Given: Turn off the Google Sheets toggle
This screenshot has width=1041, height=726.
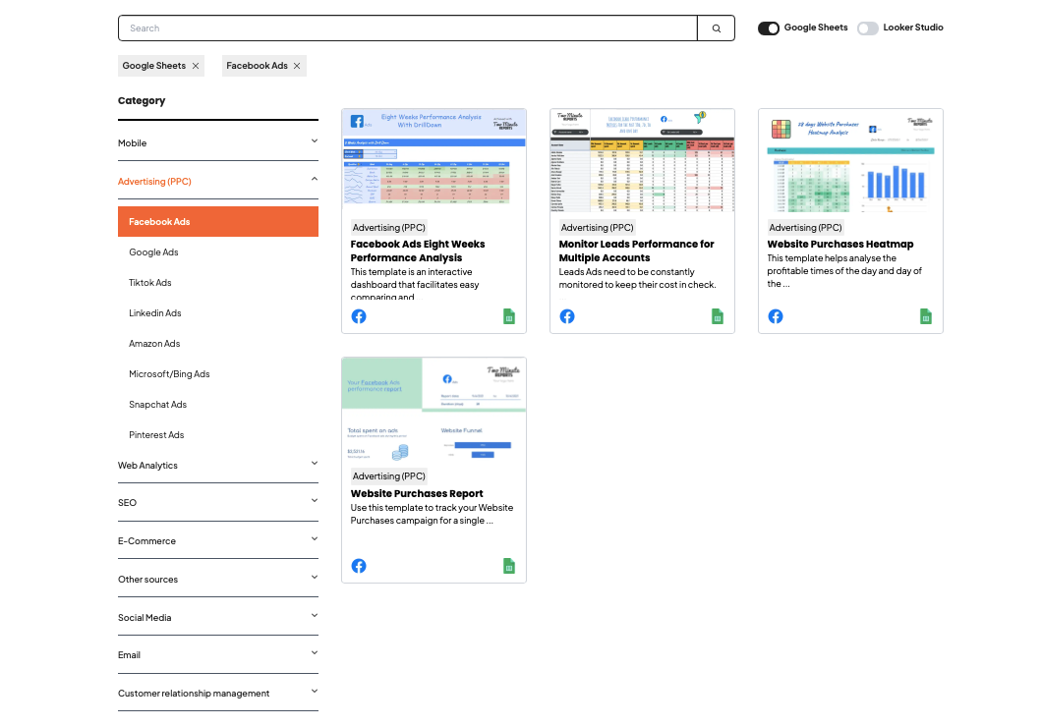Looking at the screenshot, I should [768, 28].
